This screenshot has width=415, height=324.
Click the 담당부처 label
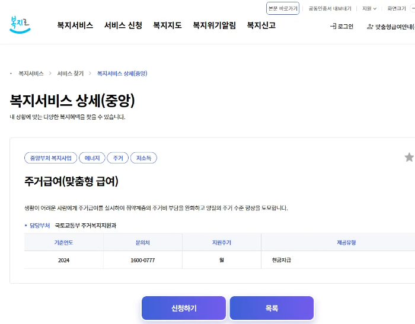40,226
